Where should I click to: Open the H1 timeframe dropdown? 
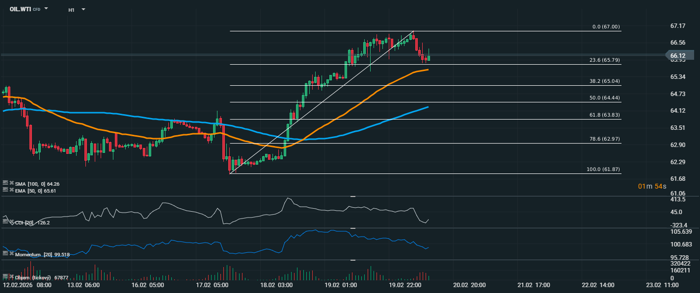click(x=83, y=9)
